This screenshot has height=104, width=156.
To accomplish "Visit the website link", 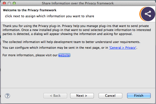I will 64,55.
